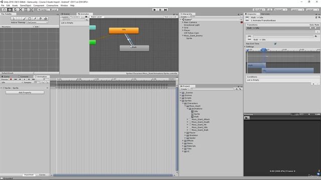Switch to Curves view in Animation window

click(x=42, y=175)
